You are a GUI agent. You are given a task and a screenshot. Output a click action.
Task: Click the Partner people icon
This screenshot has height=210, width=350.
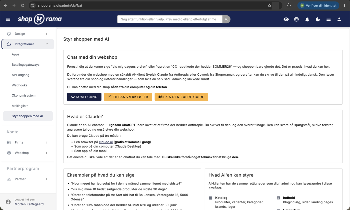coord(9,179)
